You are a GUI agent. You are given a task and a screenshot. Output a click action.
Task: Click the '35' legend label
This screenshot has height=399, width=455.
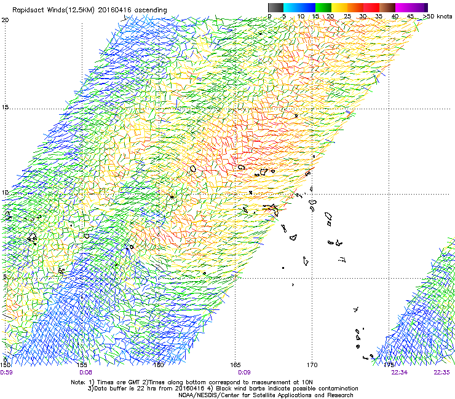(379, 17)
